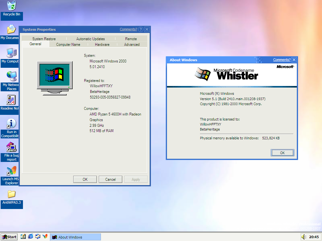Click the 'Microsoft (R) Windows' line
The image size is (322, 241).
pos(217,94)
